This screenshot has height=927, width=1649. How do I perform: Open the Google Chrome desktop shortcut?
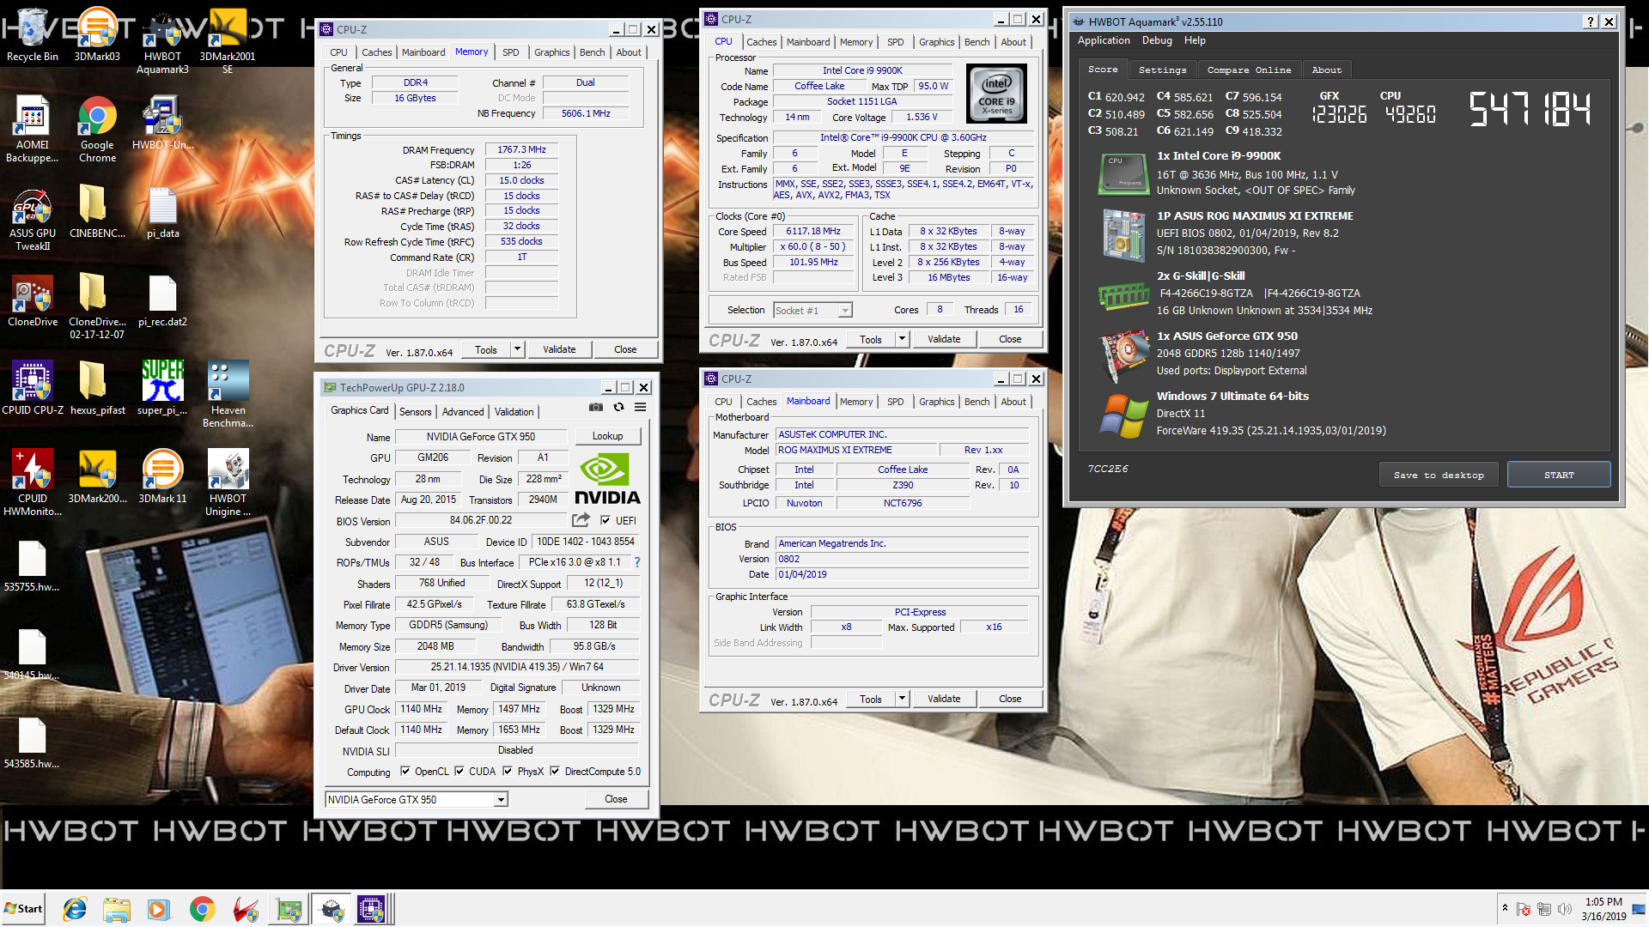97,130
